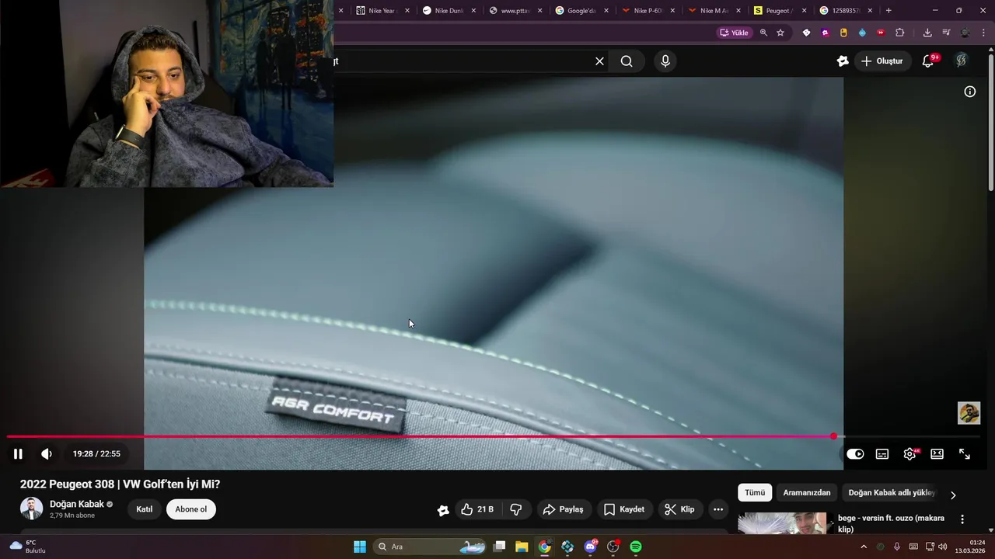
Task: Click the red fast-forward extension icon
Action: [x=881, y=33]
